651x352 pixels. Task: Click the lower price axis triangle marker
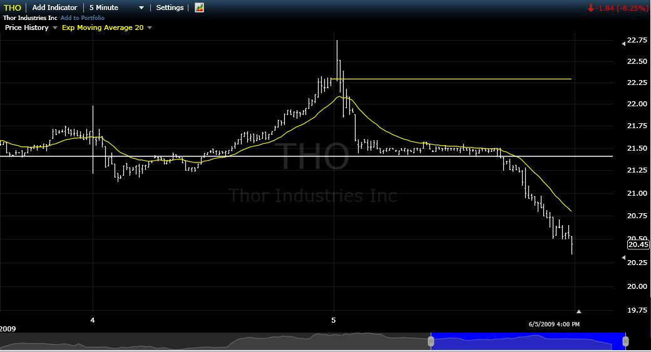pyautogui.click(x=623, y=258)
